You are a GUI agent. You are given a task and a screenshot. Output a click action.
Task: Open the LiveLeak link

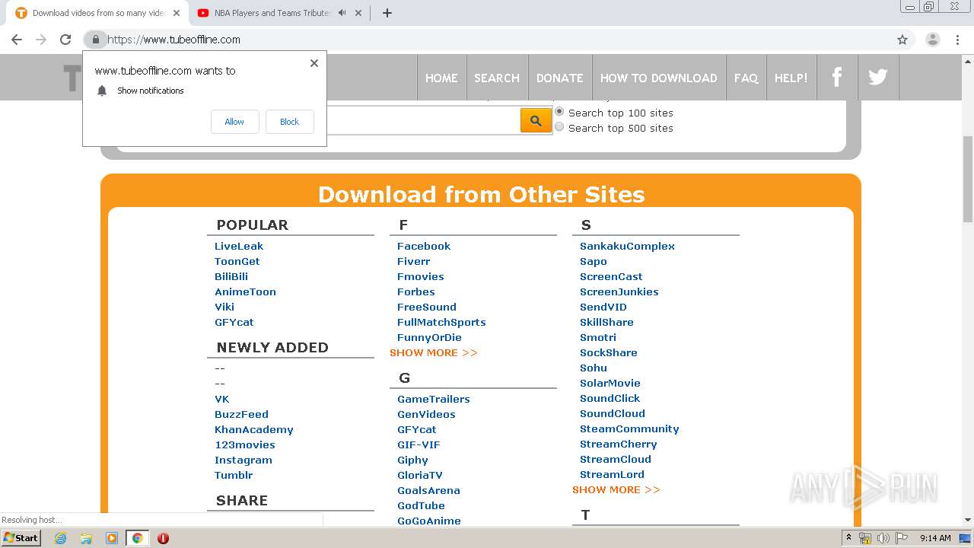[x=239, y=246]
